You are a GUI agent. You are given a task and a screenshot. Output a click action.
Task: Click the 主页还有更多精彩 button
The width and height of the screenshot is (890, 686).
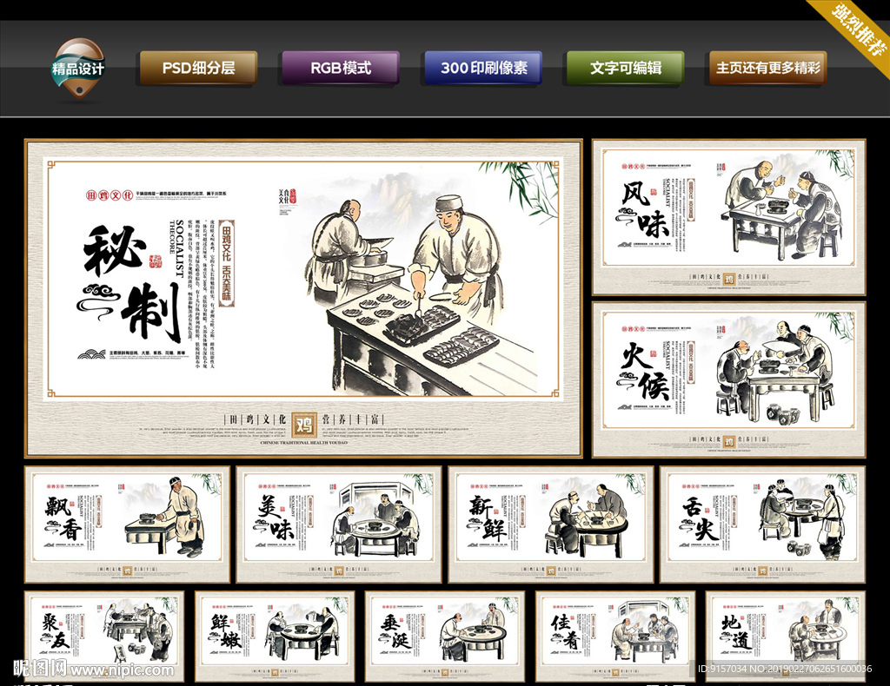click(x=768, y=68)
